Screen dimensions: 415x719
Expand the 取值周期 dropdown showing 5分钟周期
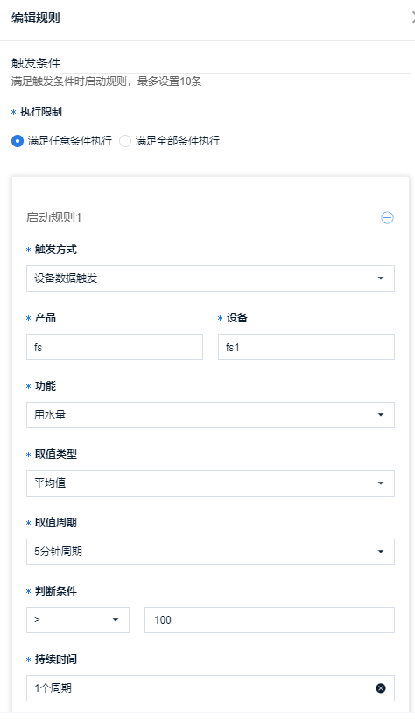coord(210,552)
